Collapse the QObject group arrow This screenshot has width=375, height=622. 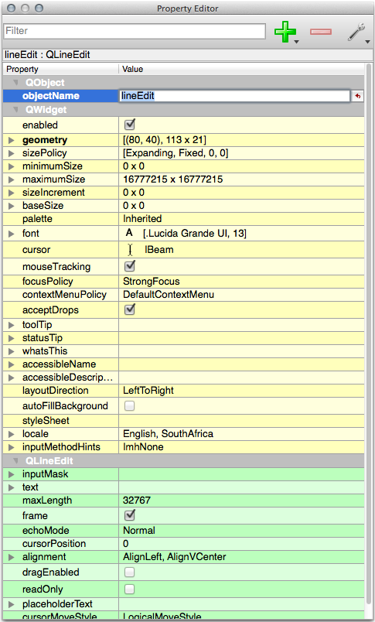click(16, 83)
